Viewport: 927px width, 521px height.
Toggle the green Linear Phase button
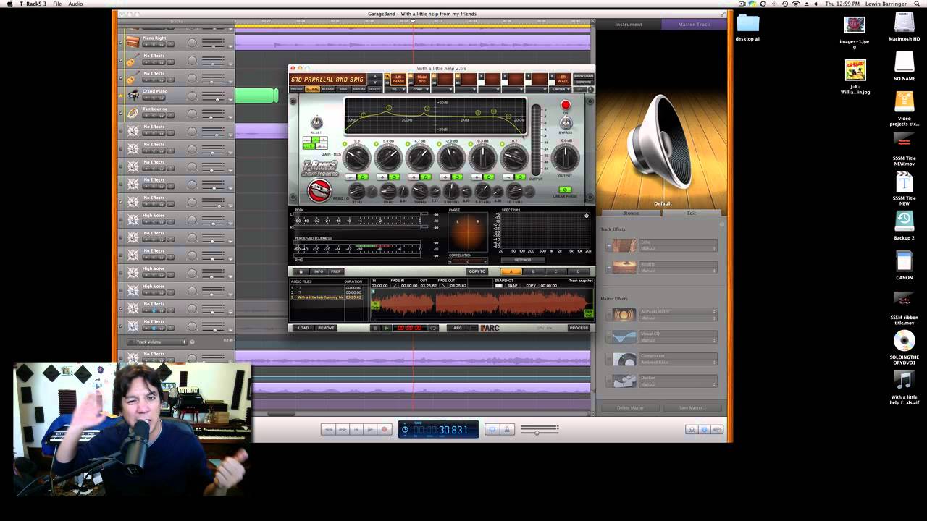coord(566,190)
